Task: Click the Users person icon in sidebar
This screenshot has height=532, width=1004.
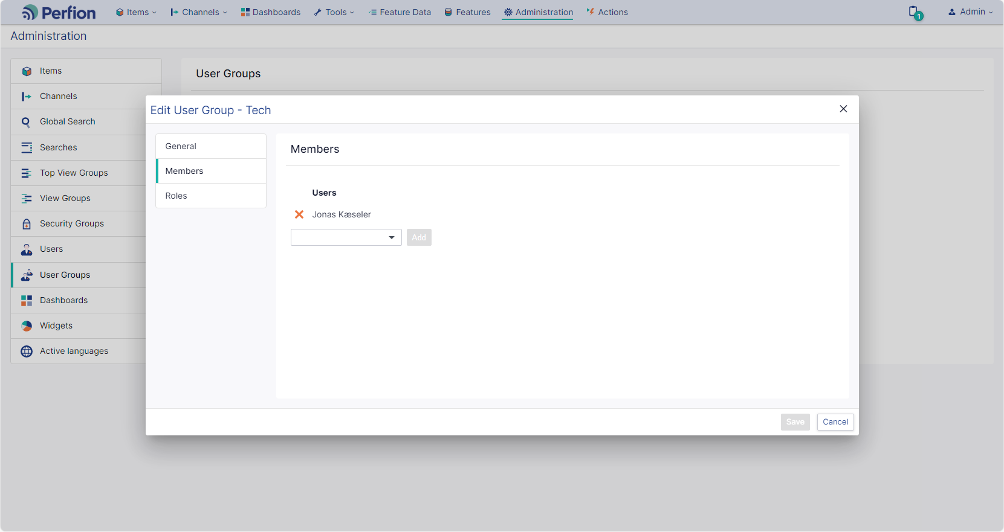Action: 27,249
